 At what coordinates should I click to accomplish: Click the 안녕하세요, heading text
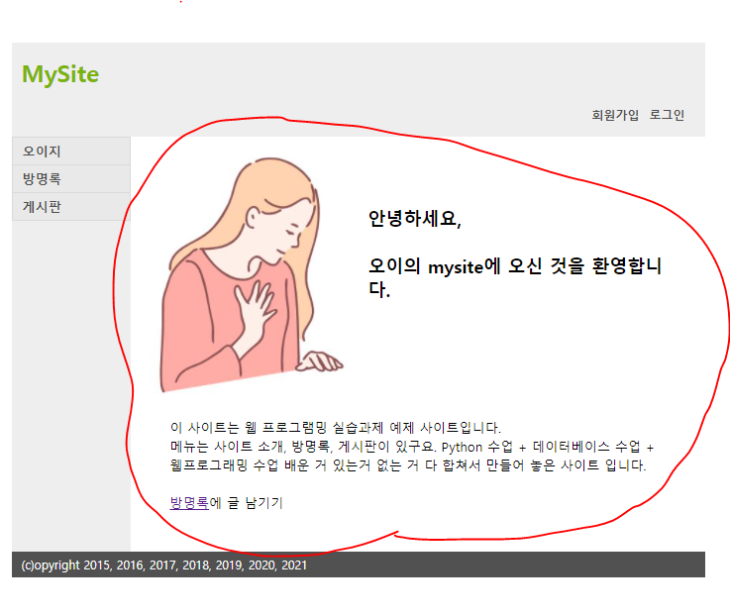[x=414, y=218]
